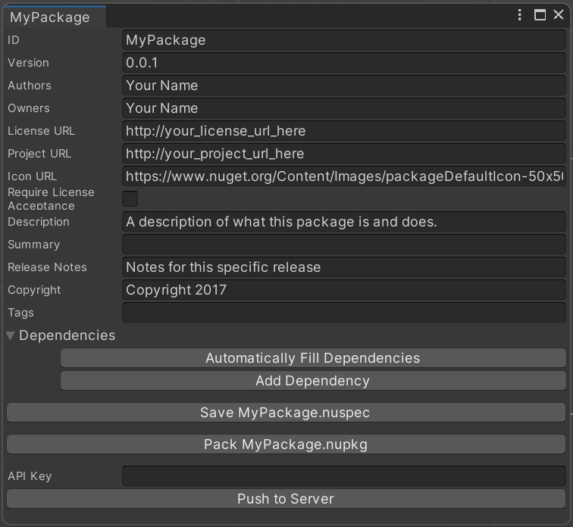Close the MyPackage window
573x527 pixels.
(x=559, y=14)
